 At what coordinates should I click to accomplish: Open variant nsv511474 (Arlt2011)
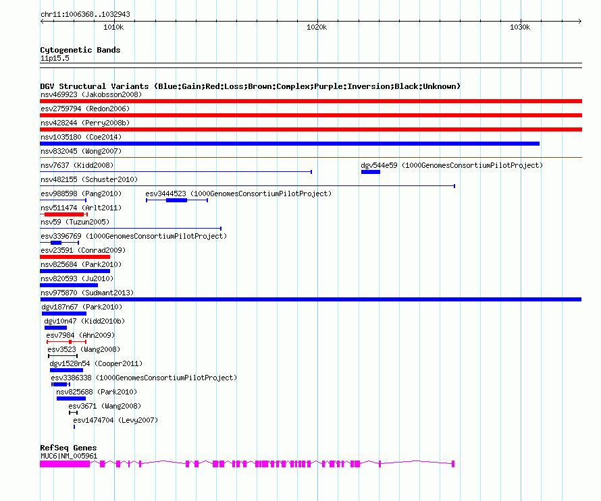81,208
